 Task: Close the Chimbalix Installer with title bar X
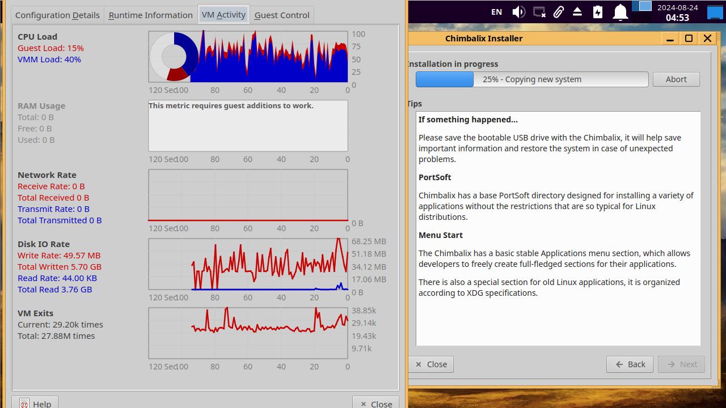click(707, 39)
